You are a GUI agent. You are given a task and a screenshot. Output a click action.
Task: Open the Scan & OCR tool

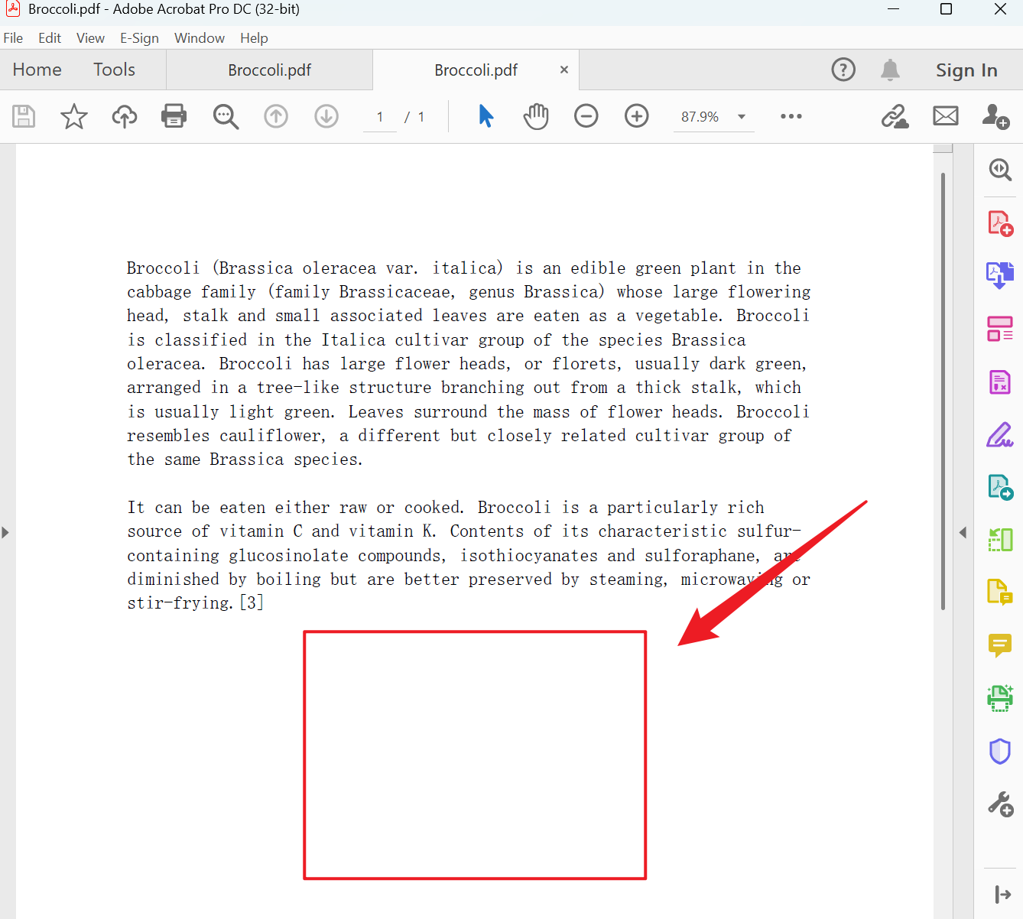click(x=1000, y=698)
